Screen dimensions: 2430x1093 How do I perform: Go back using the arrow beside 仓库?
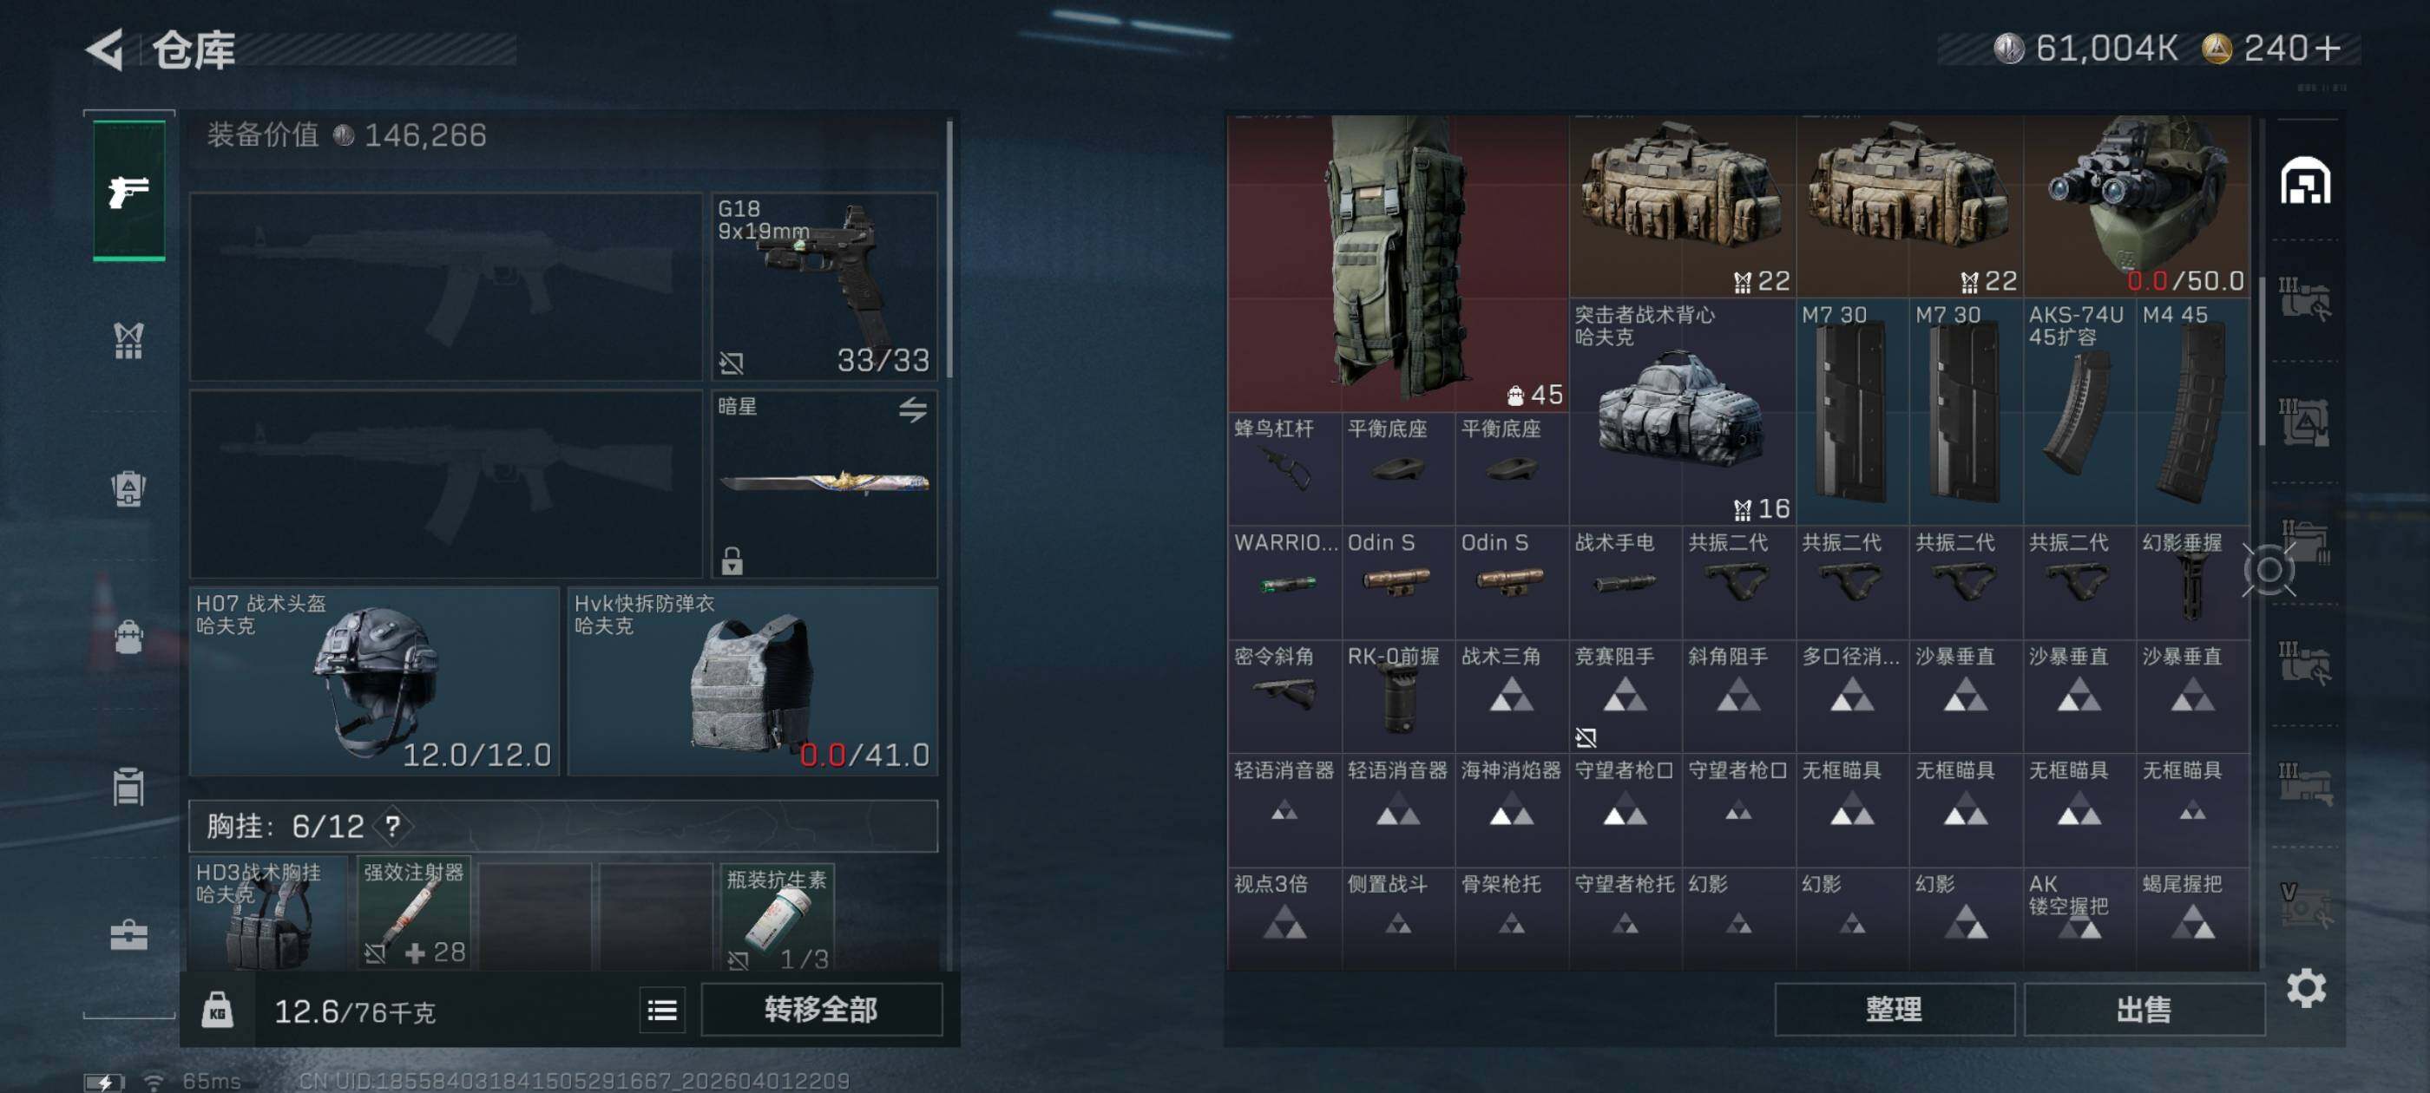[x=105, y=49]
